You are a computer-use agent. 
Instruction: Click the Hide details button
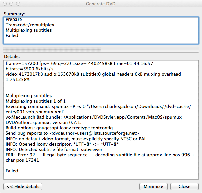(23, 186)
